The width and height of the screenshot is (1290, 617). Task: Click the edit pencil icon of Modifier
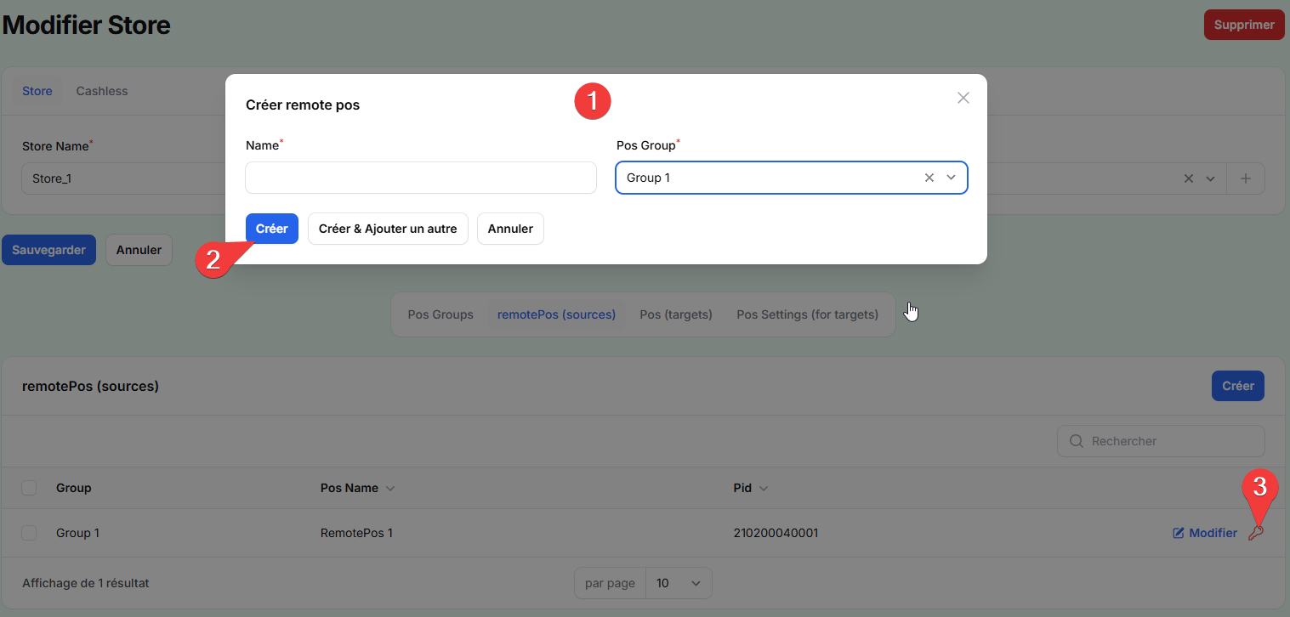click(1179, 533)
